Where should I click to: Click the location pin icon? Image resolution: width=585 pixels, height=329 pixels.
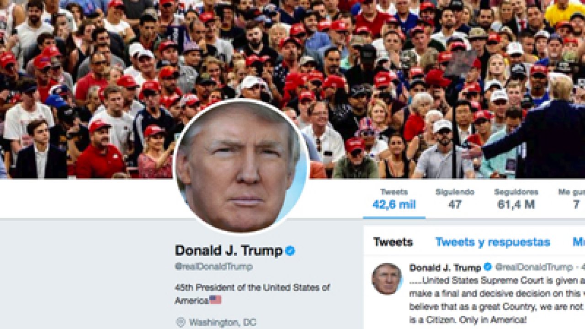181,323
